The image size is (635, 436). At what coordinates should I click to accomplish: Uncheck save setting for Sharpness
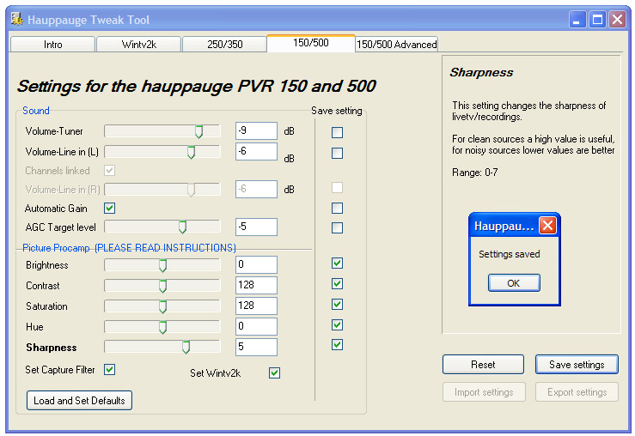point(337,344)
